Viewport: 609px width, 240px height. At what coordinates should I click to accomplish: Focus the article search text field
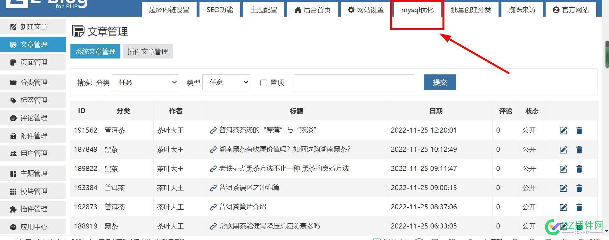point(354,82)
